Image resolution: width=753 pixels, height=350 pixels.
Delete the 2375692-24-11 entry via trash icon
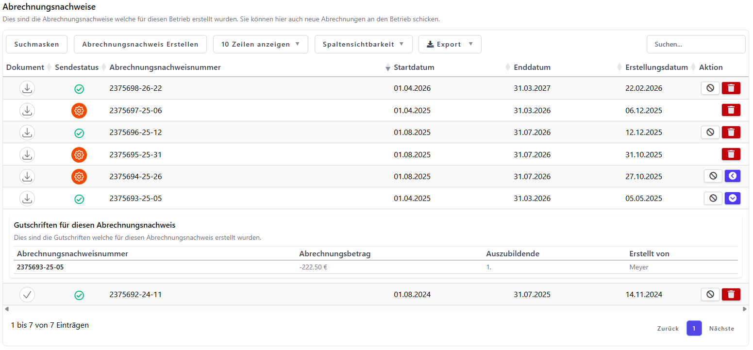pos(731,294)
